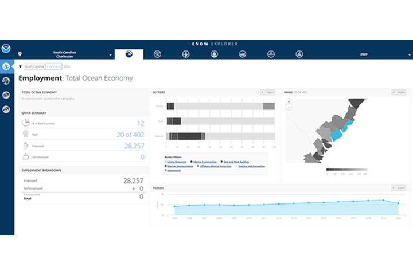Select the Marine Construction sector icon

186,54
